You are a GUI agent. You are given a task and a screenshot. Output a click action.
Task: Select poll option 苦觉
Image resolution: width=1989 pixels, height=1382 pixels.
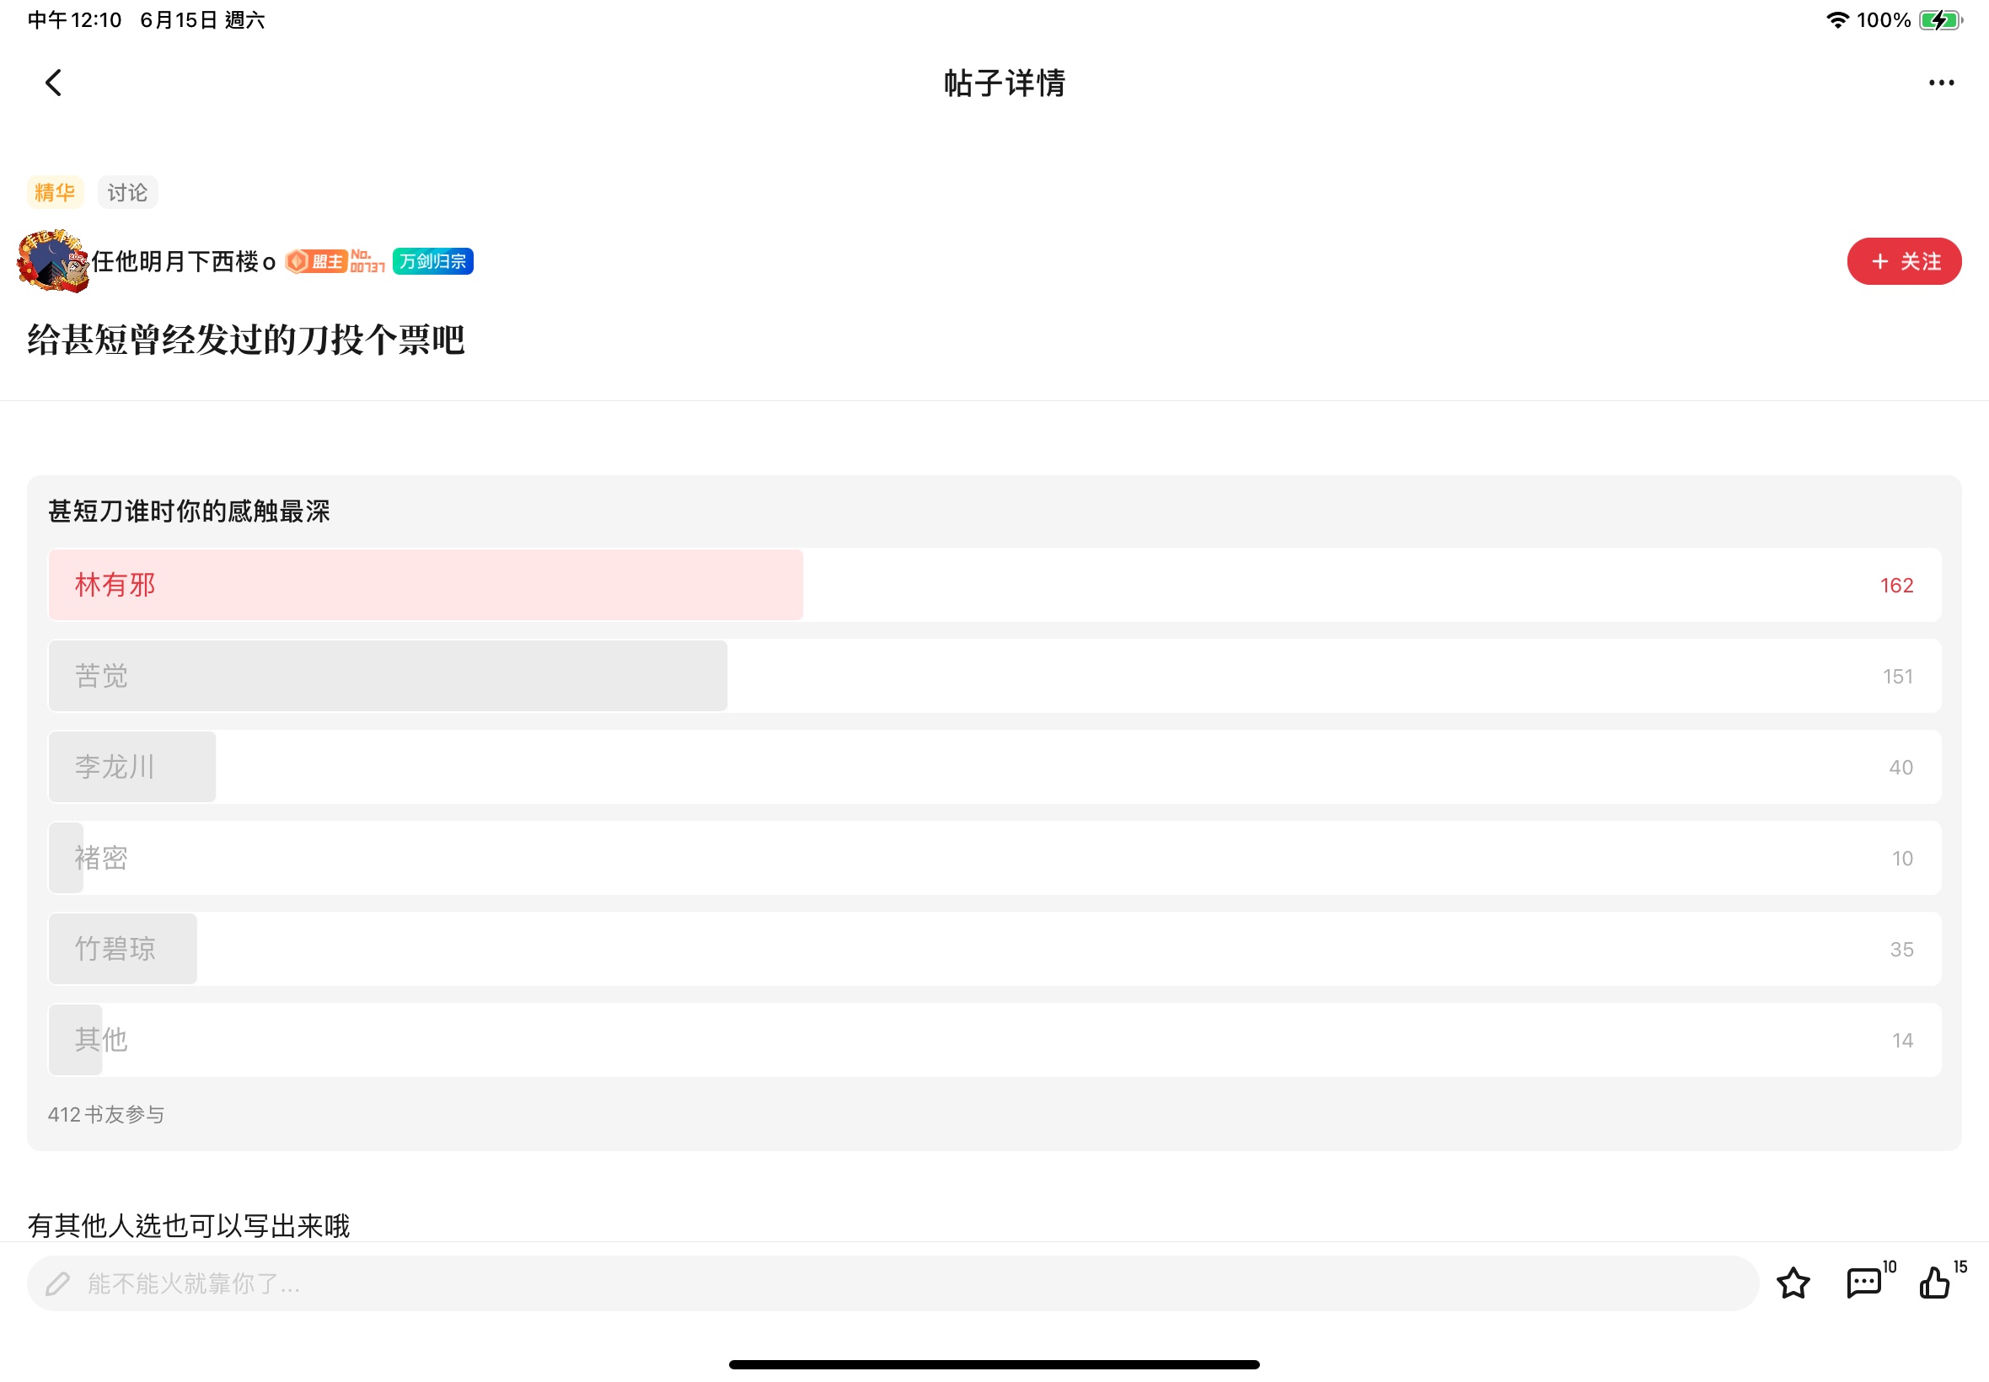pyautogui.click(x=994, y=677)
